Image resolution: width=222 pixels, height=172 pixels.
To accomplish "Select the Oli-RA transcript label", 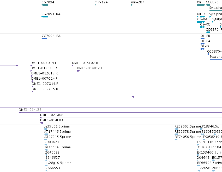I will pyautogui.click(x=202, y=19).
